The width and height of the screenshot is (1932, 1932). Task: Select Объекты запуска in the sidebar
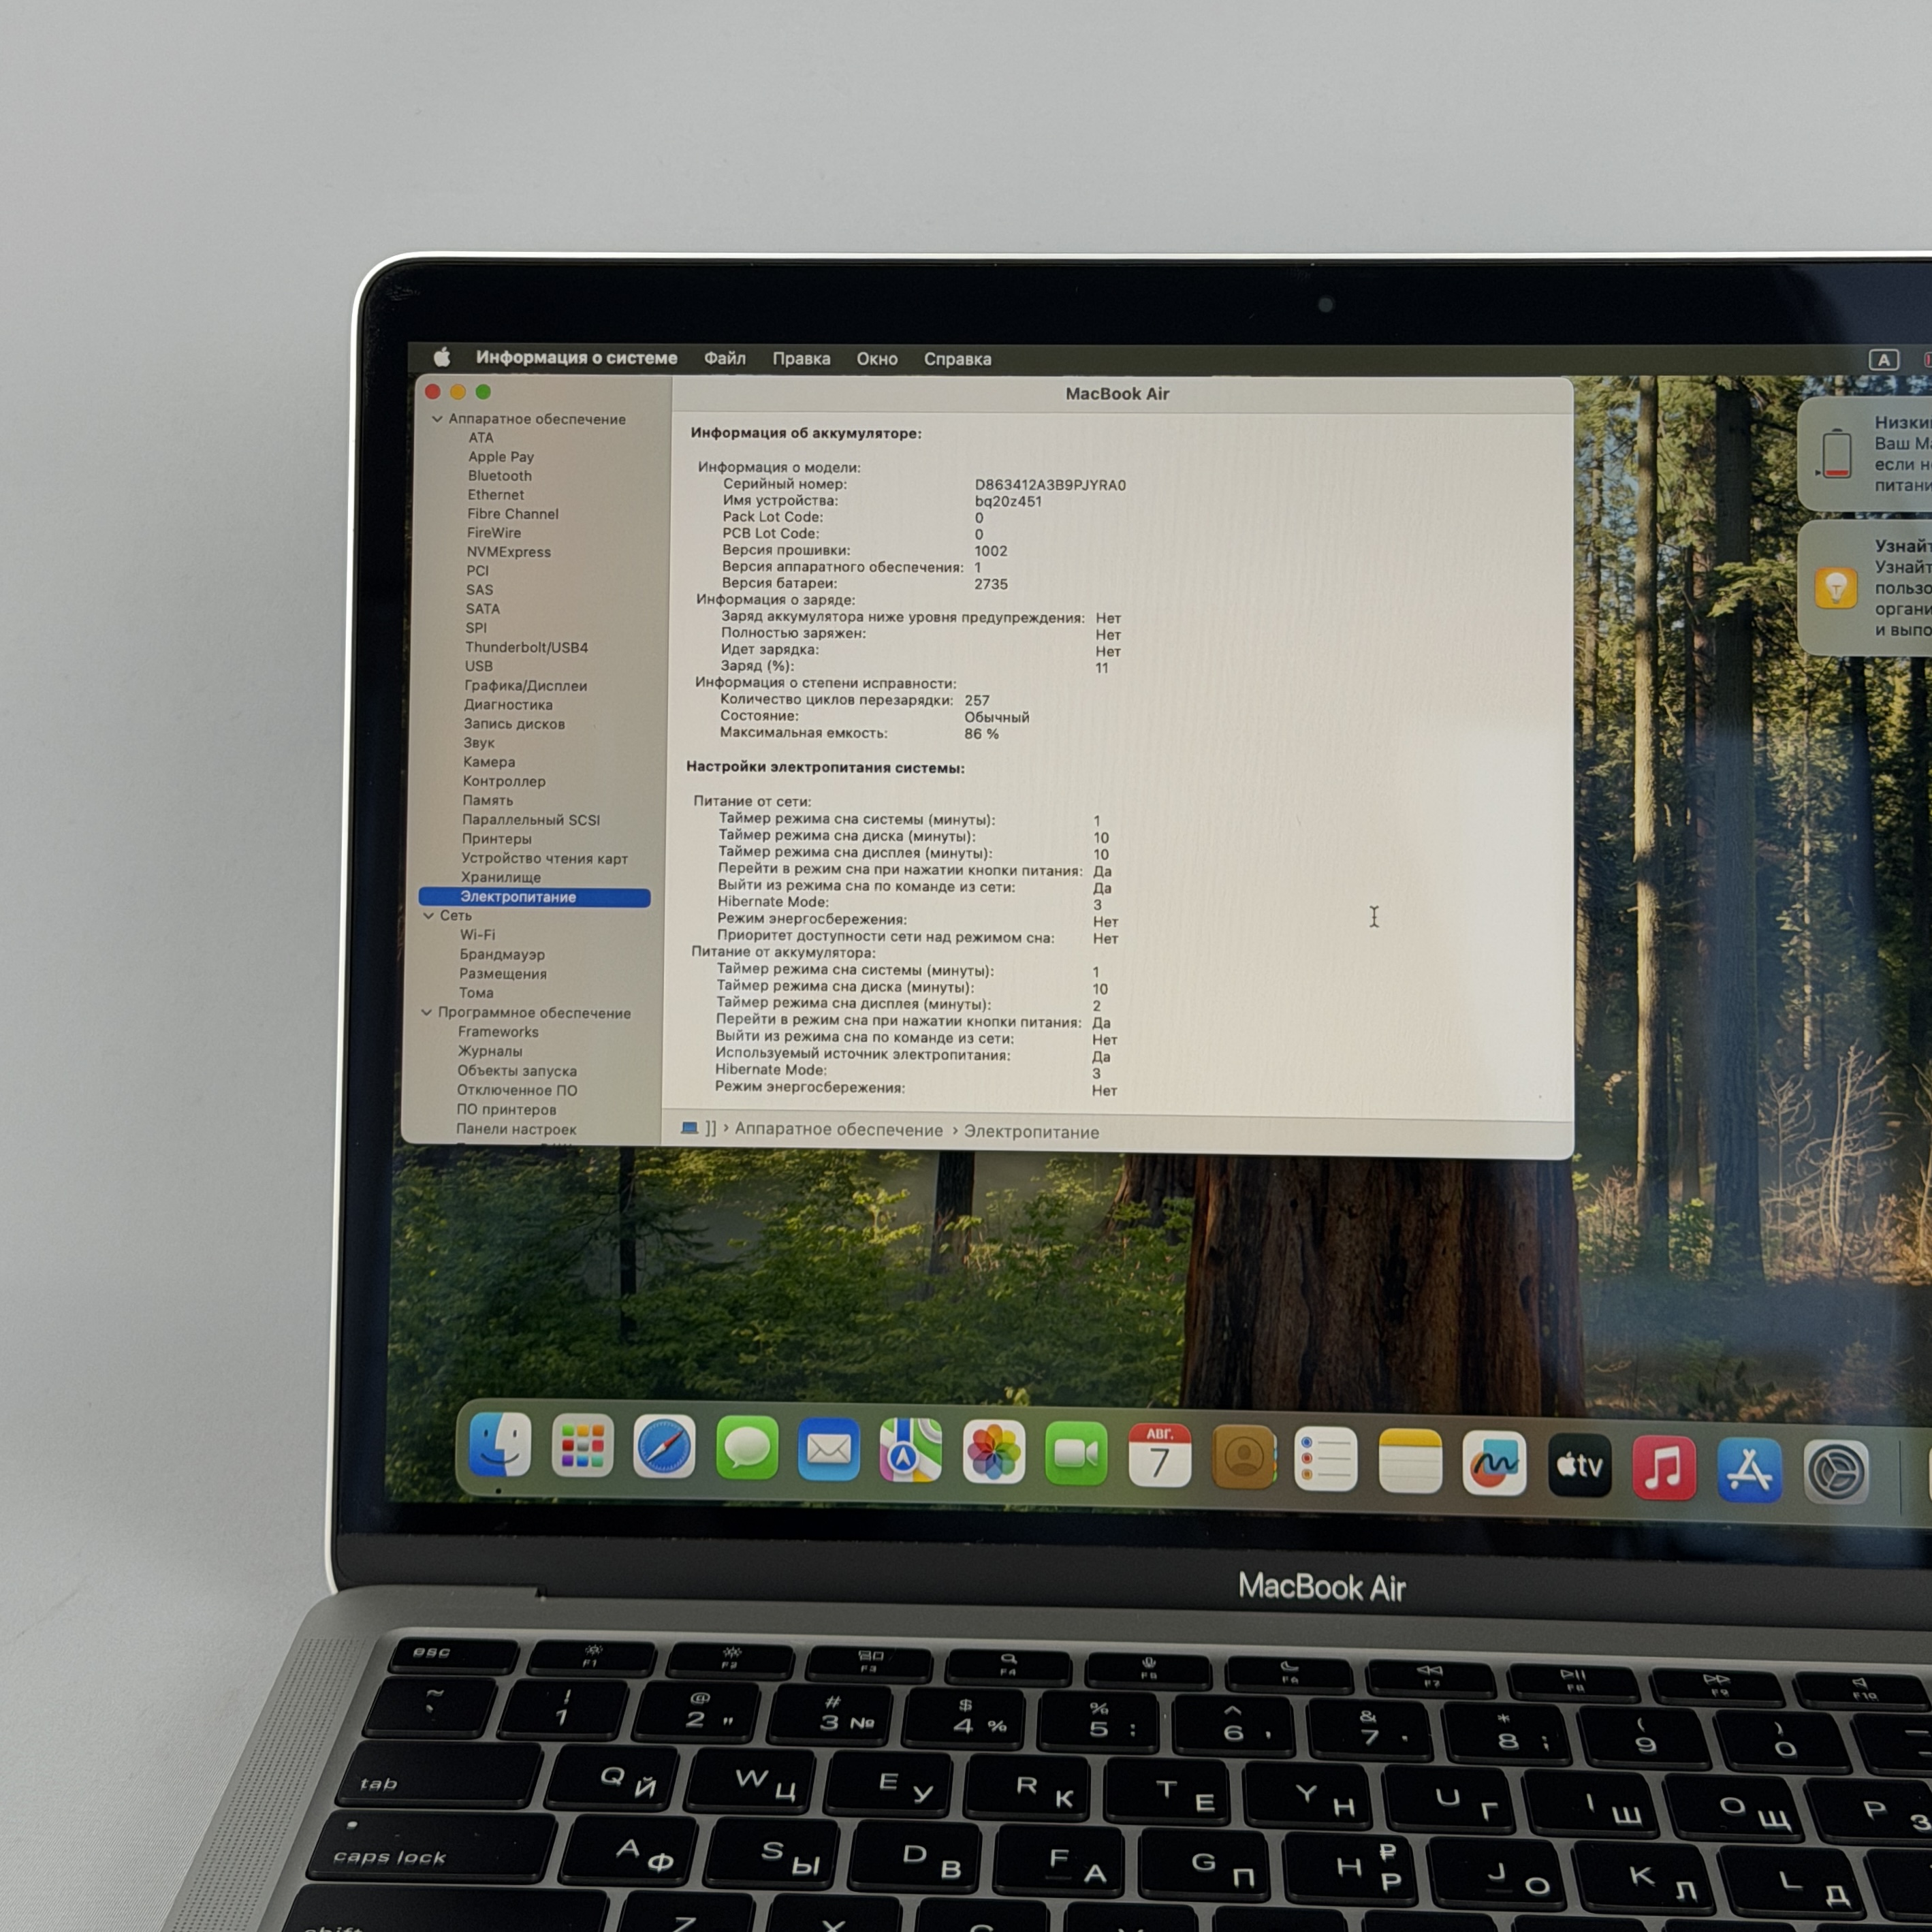pos(517,1071)
